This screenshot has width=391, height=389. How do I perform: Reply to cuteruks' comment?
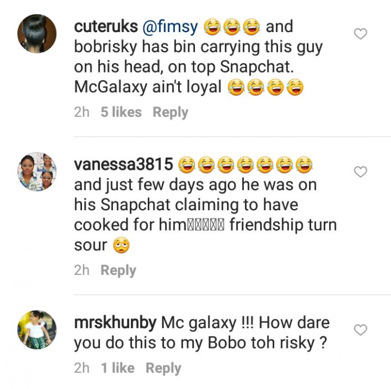pyautogui.click(x=170, y=112)
